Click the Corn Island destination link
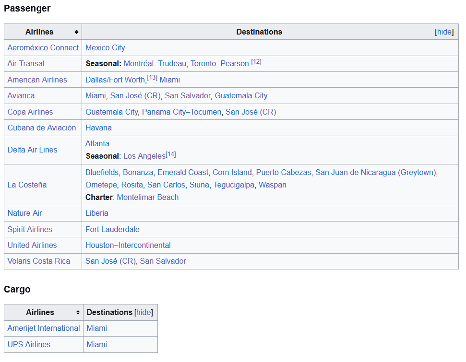The width and height of the screenshot is (466, 362). pos(232,172)
